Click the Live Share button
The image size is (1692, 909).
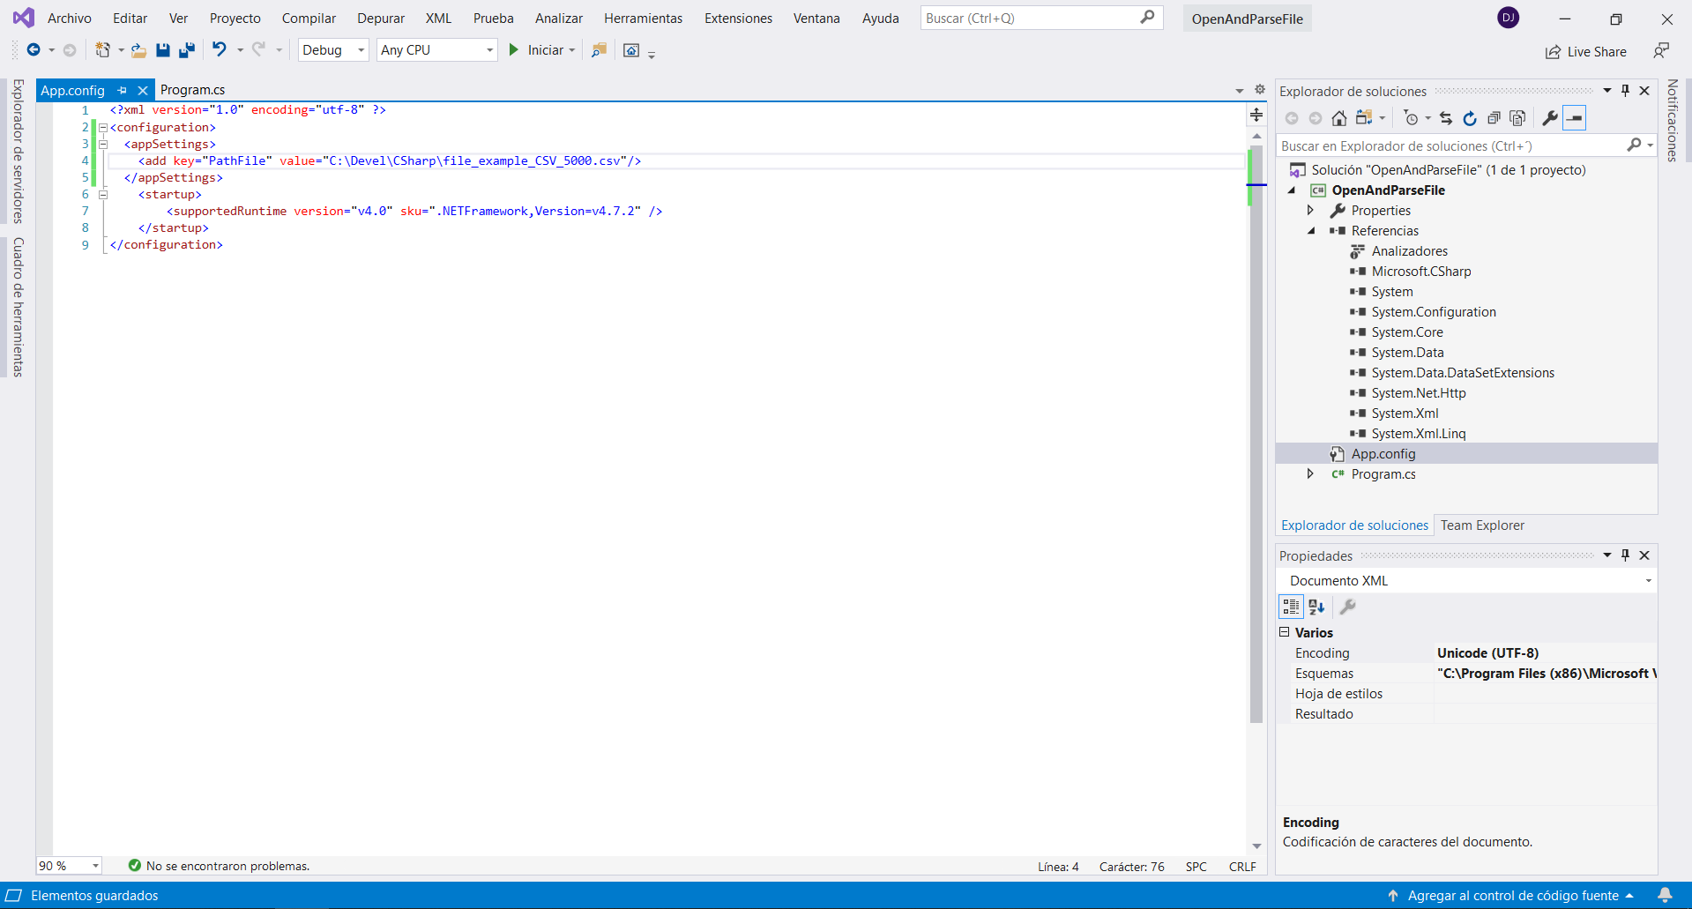1586,52
